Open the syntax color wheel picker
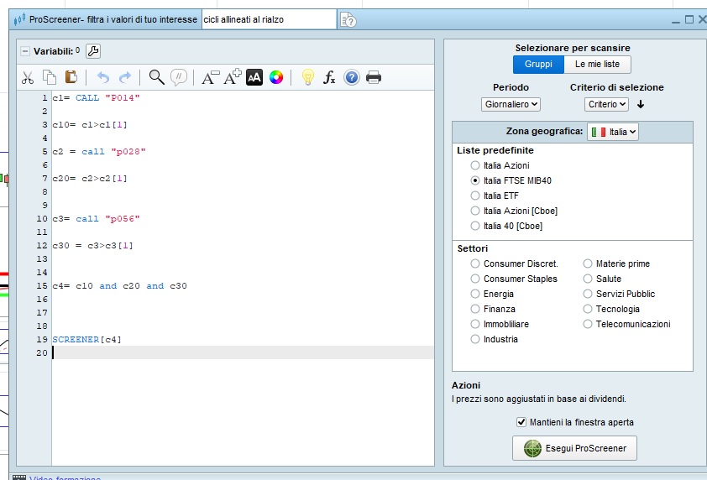707x480 pixels. coord(276,77)
